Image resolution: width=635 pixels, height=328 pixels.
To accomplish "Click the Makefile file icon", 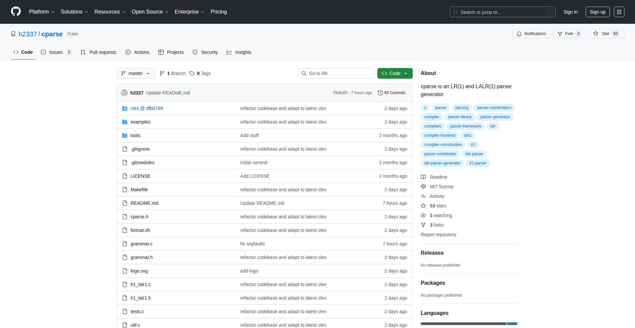I will 125,190.
